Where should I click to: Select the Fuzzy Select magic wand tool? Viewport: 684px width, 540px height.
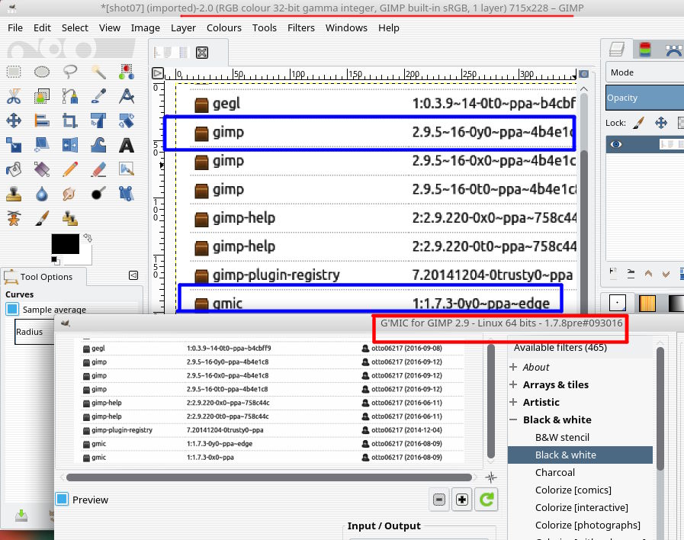(x=98, y=72)
